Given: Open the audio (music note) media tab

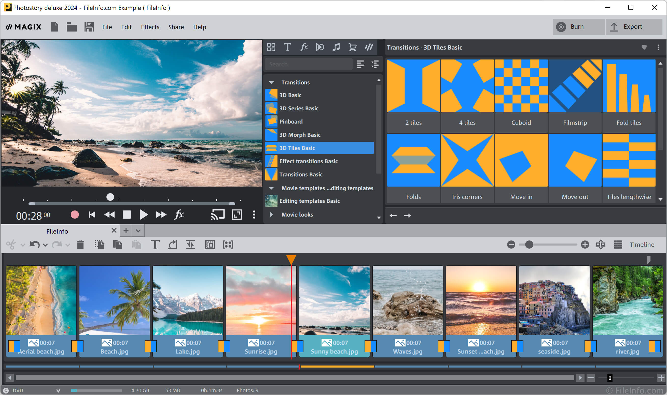Looking at the screenshot, I should click(336, 47).
